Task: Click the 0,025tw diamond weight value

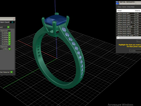Action: pos(5,33)
